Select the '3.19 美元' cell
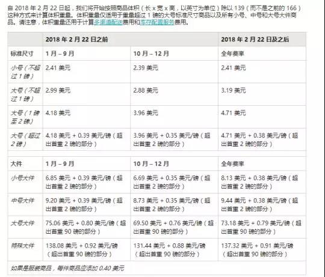 coord(234,90)
